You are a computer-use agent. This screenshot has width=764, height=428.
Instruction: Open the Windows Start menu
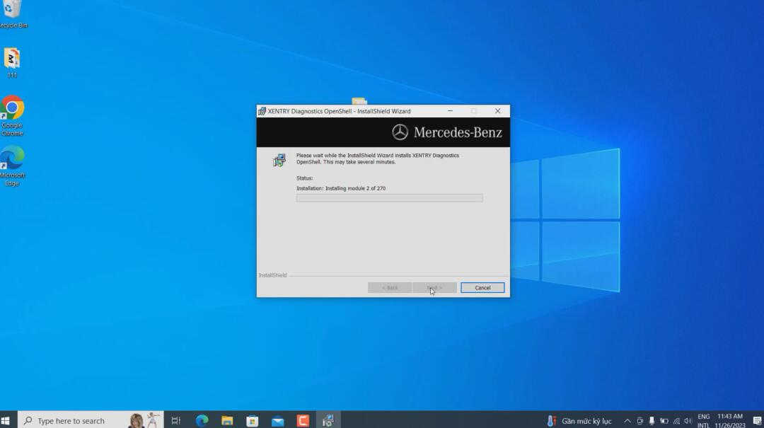tap(6, 420)
